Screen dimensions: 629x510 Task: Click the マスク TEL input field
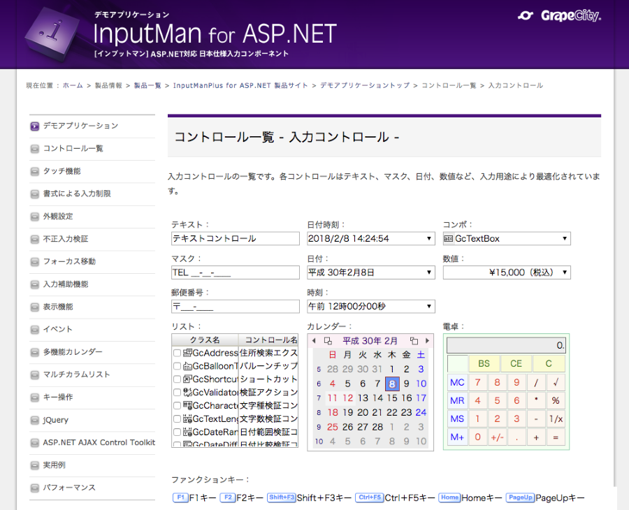[x=235, y=272]
